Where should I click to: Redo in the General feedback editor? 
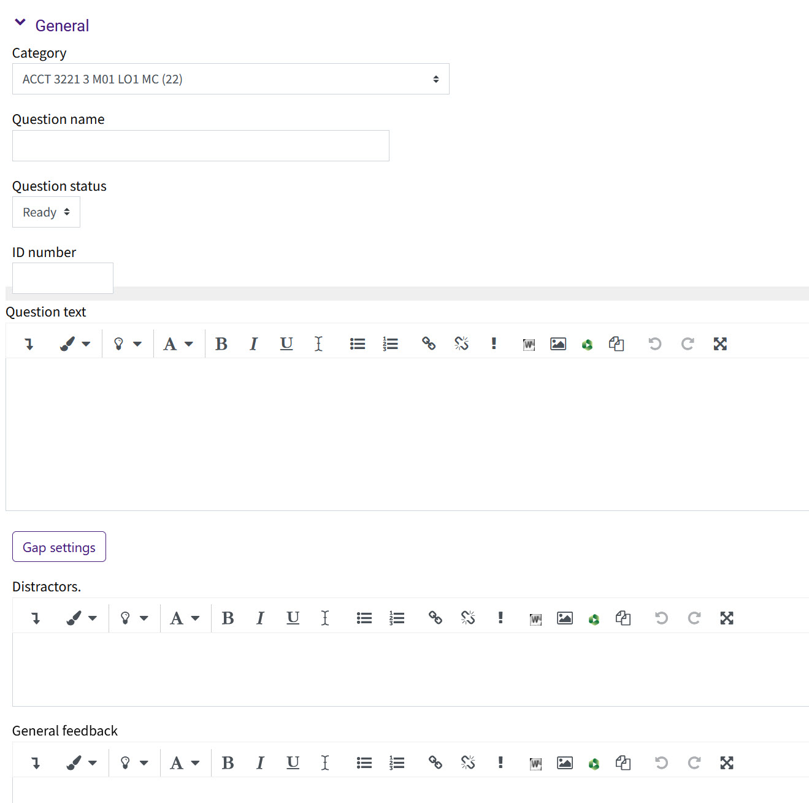(x=694, y=763)
